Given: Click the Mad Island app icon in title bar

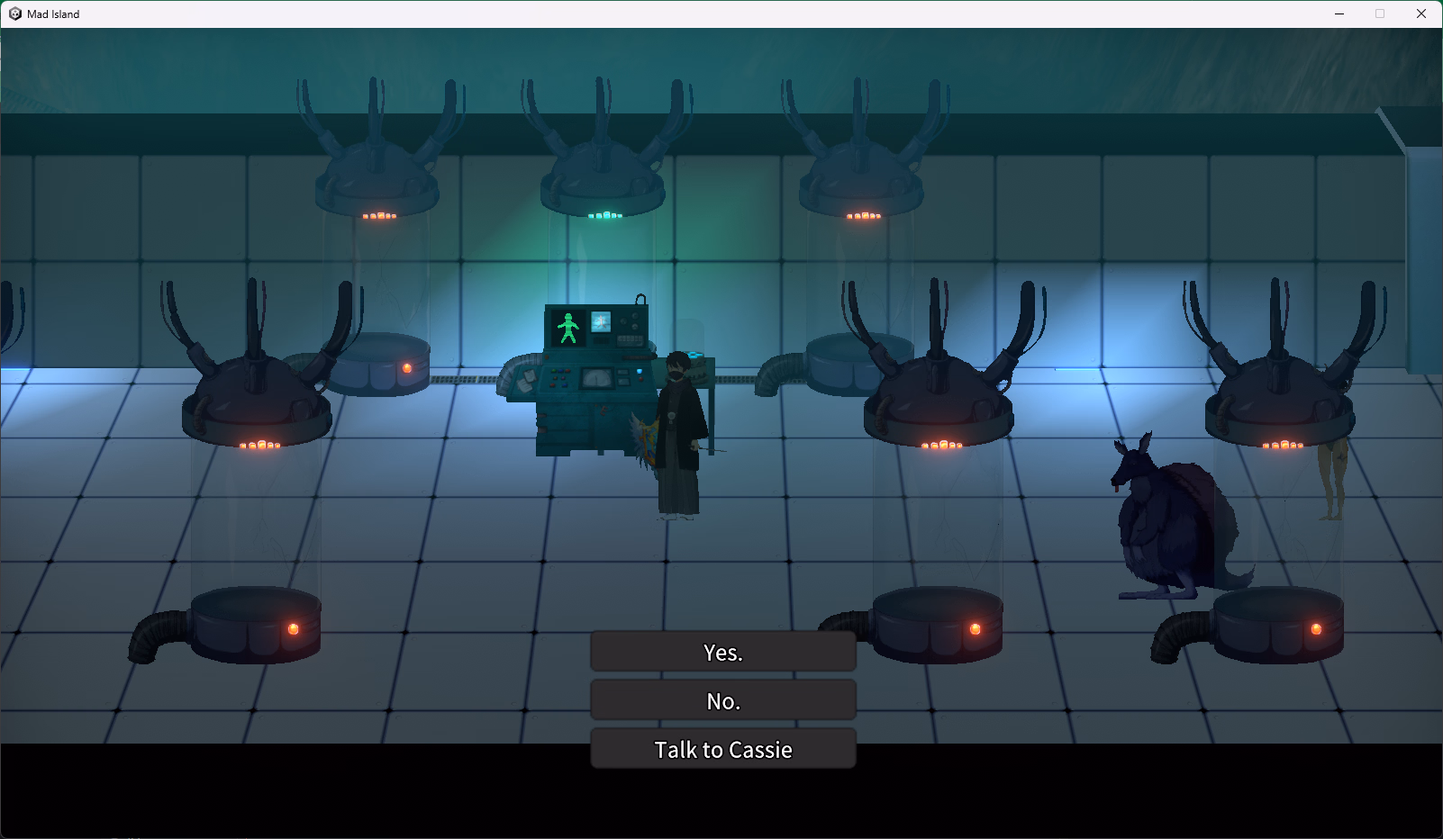Looking at the screenshot, I should [14, 14].
